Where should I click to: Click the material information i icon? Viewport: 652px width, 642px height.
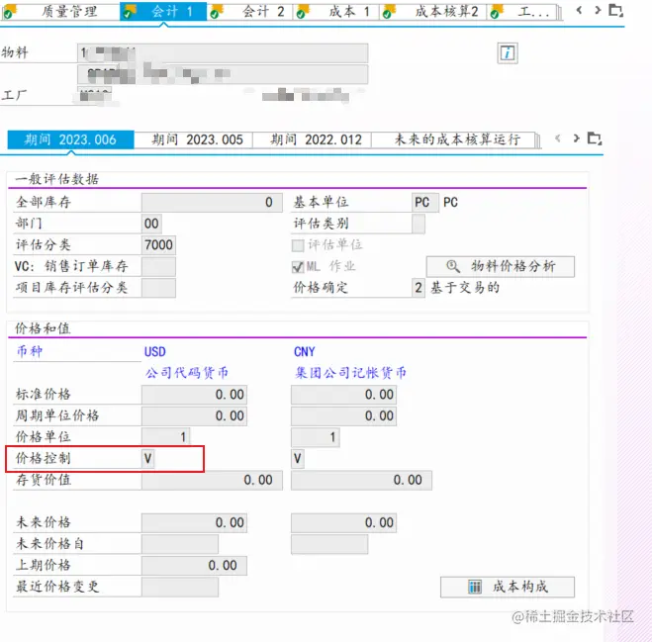pyautogui.click(x=508, y=53)
